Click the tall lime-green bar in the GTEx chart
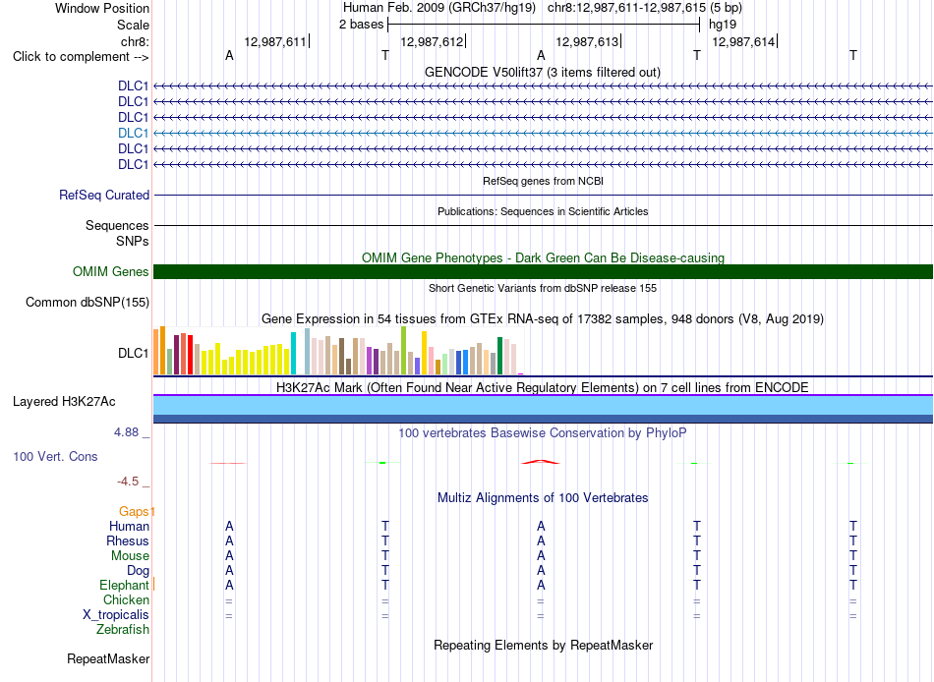The width and height of the screenshot is (934, 682). click(x=403, y=350)
